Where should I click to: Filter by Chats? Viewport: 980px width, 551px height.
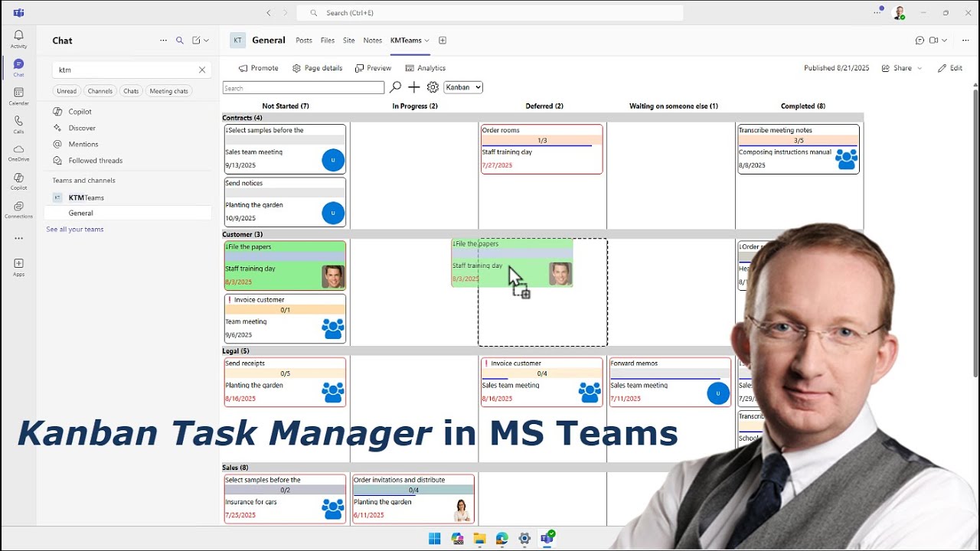131,91
